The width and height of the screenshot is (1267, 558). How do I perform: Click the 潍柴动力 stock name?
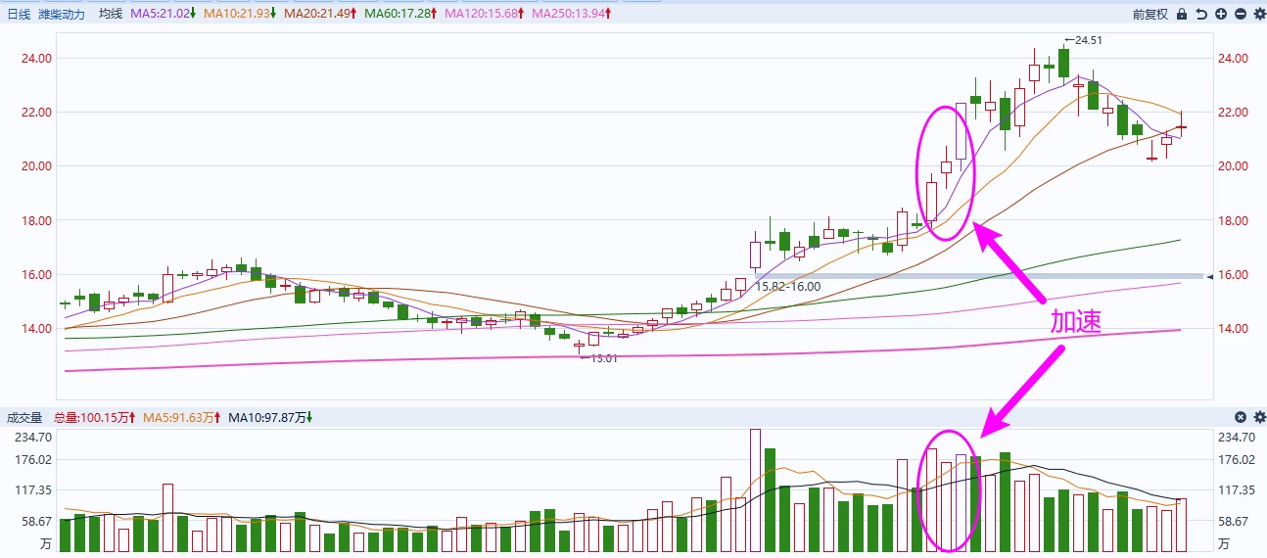(x=62, y=14)
